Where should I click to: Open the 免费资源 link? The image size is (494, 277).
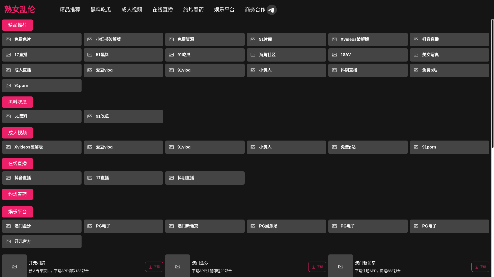(x=205, y=39)
